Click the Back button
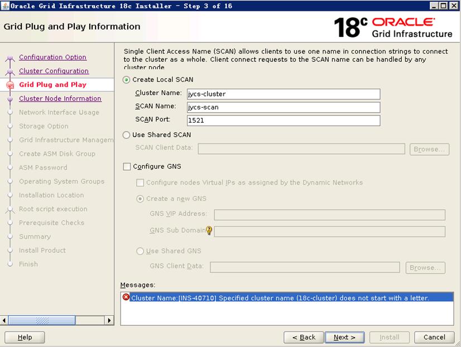The width and height of the screenshot is (461, 347). tap(304, 338)
